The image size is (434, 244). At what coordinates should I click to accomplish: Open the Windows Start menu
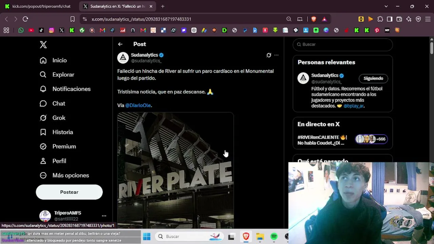point(147,236)
